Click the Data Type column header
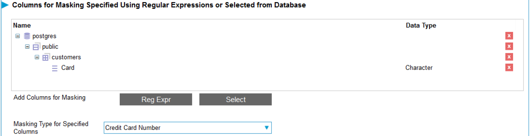Screen dimensions: 530x136 (x=421, y=25)
